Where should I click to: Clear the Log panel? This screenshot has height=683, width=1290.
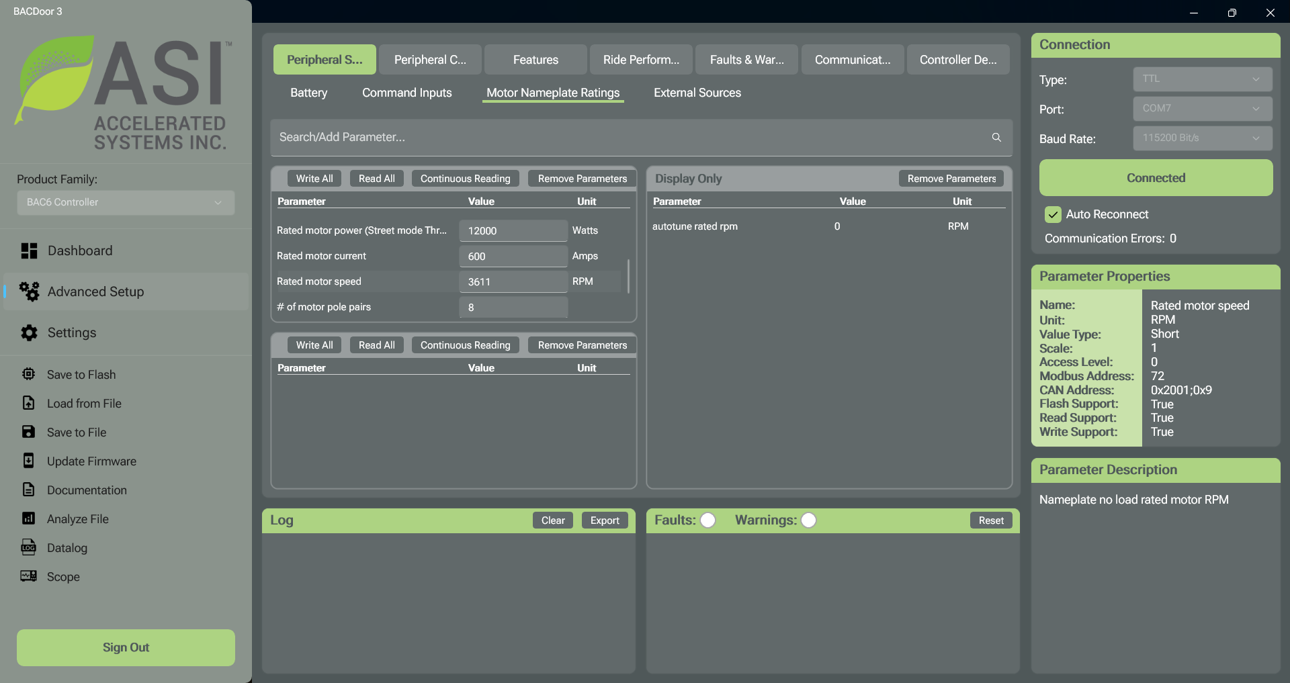(553, 520)
